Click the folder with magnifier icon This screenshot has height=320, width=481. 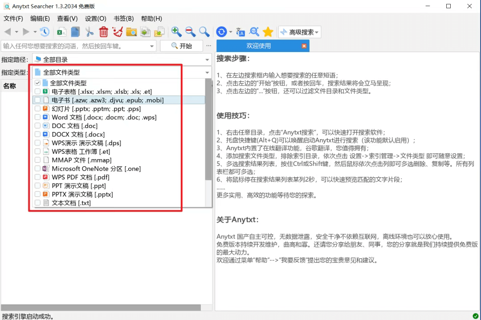coord(131,32)
